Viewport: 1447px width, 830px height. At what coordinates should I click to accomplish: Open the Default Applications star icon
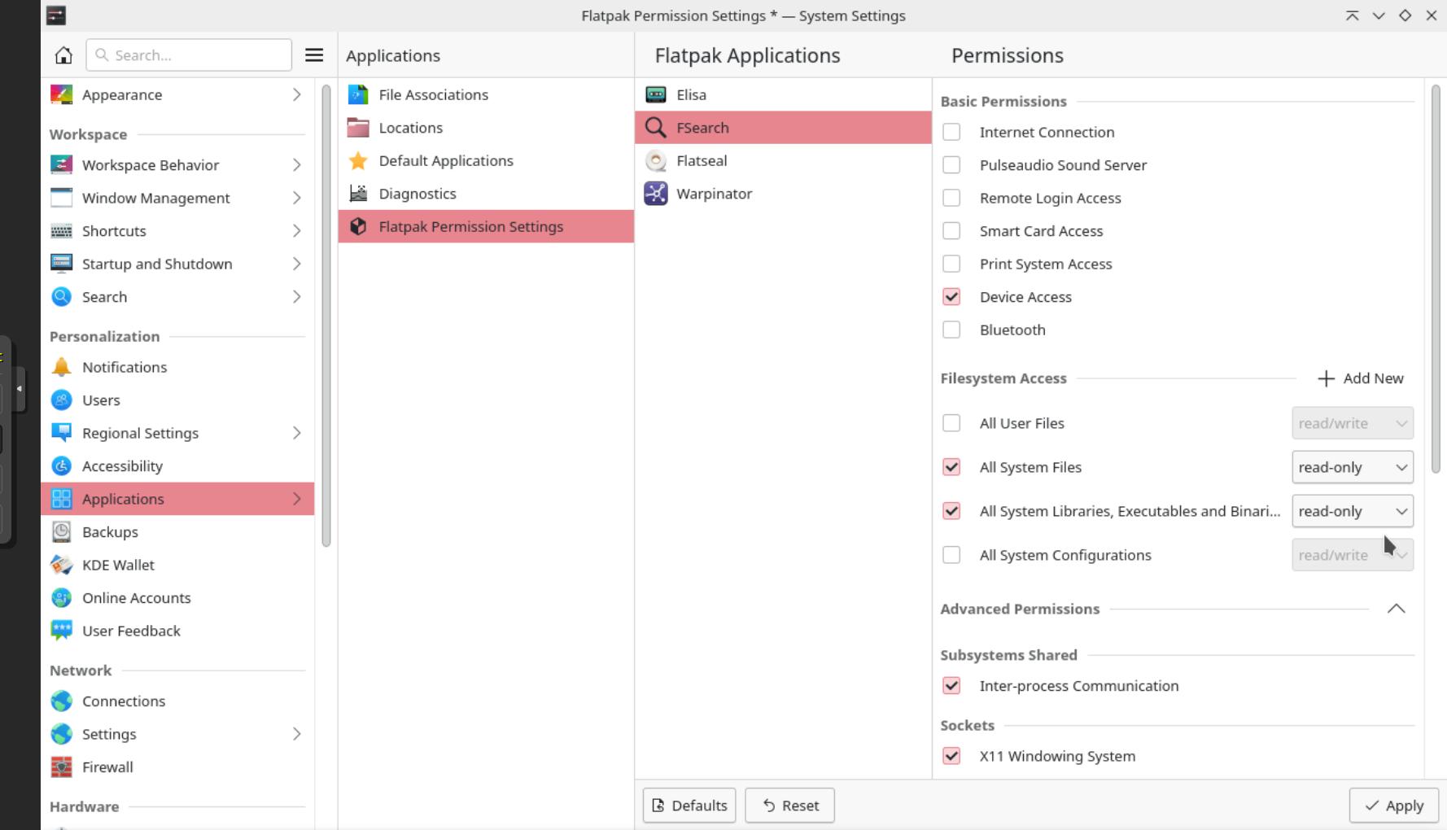tap(358, 160)
